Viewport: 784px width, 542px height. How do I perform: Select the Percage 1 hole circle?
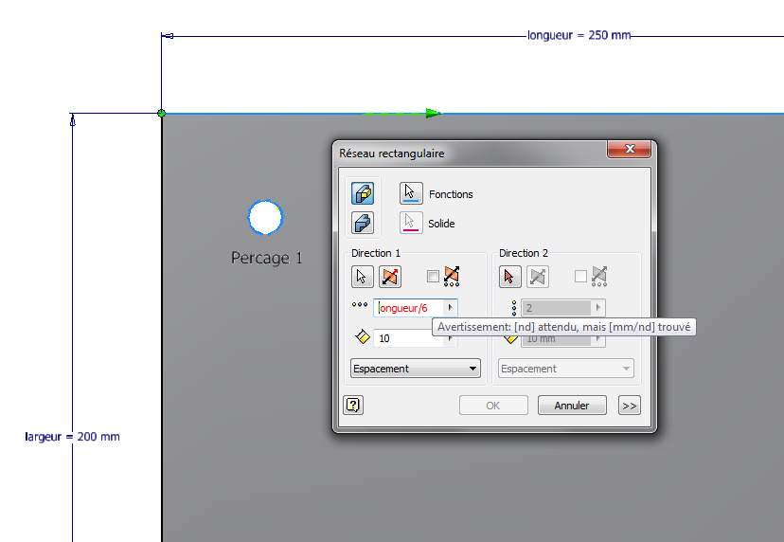coord(265,217)
